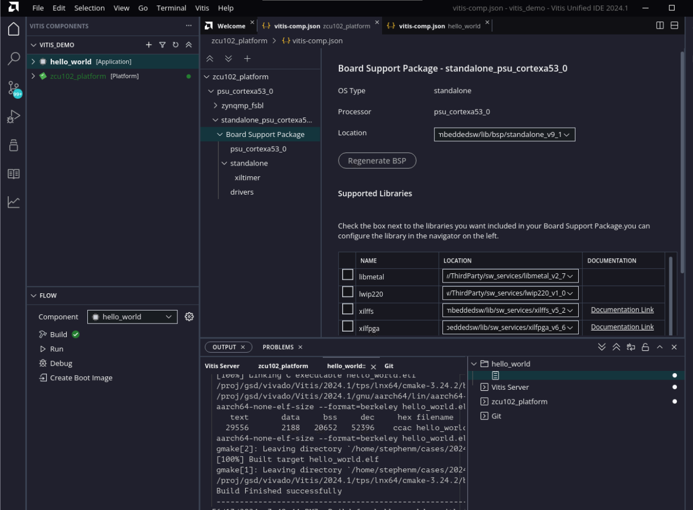Select xiltimer in platform tree

(248, 177)
